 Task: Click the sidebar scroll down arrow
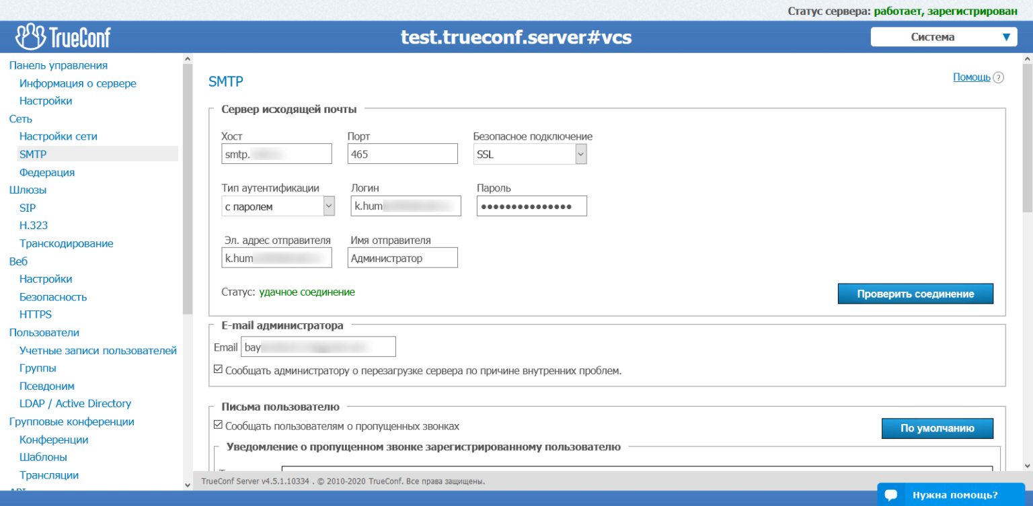(187, 484)
